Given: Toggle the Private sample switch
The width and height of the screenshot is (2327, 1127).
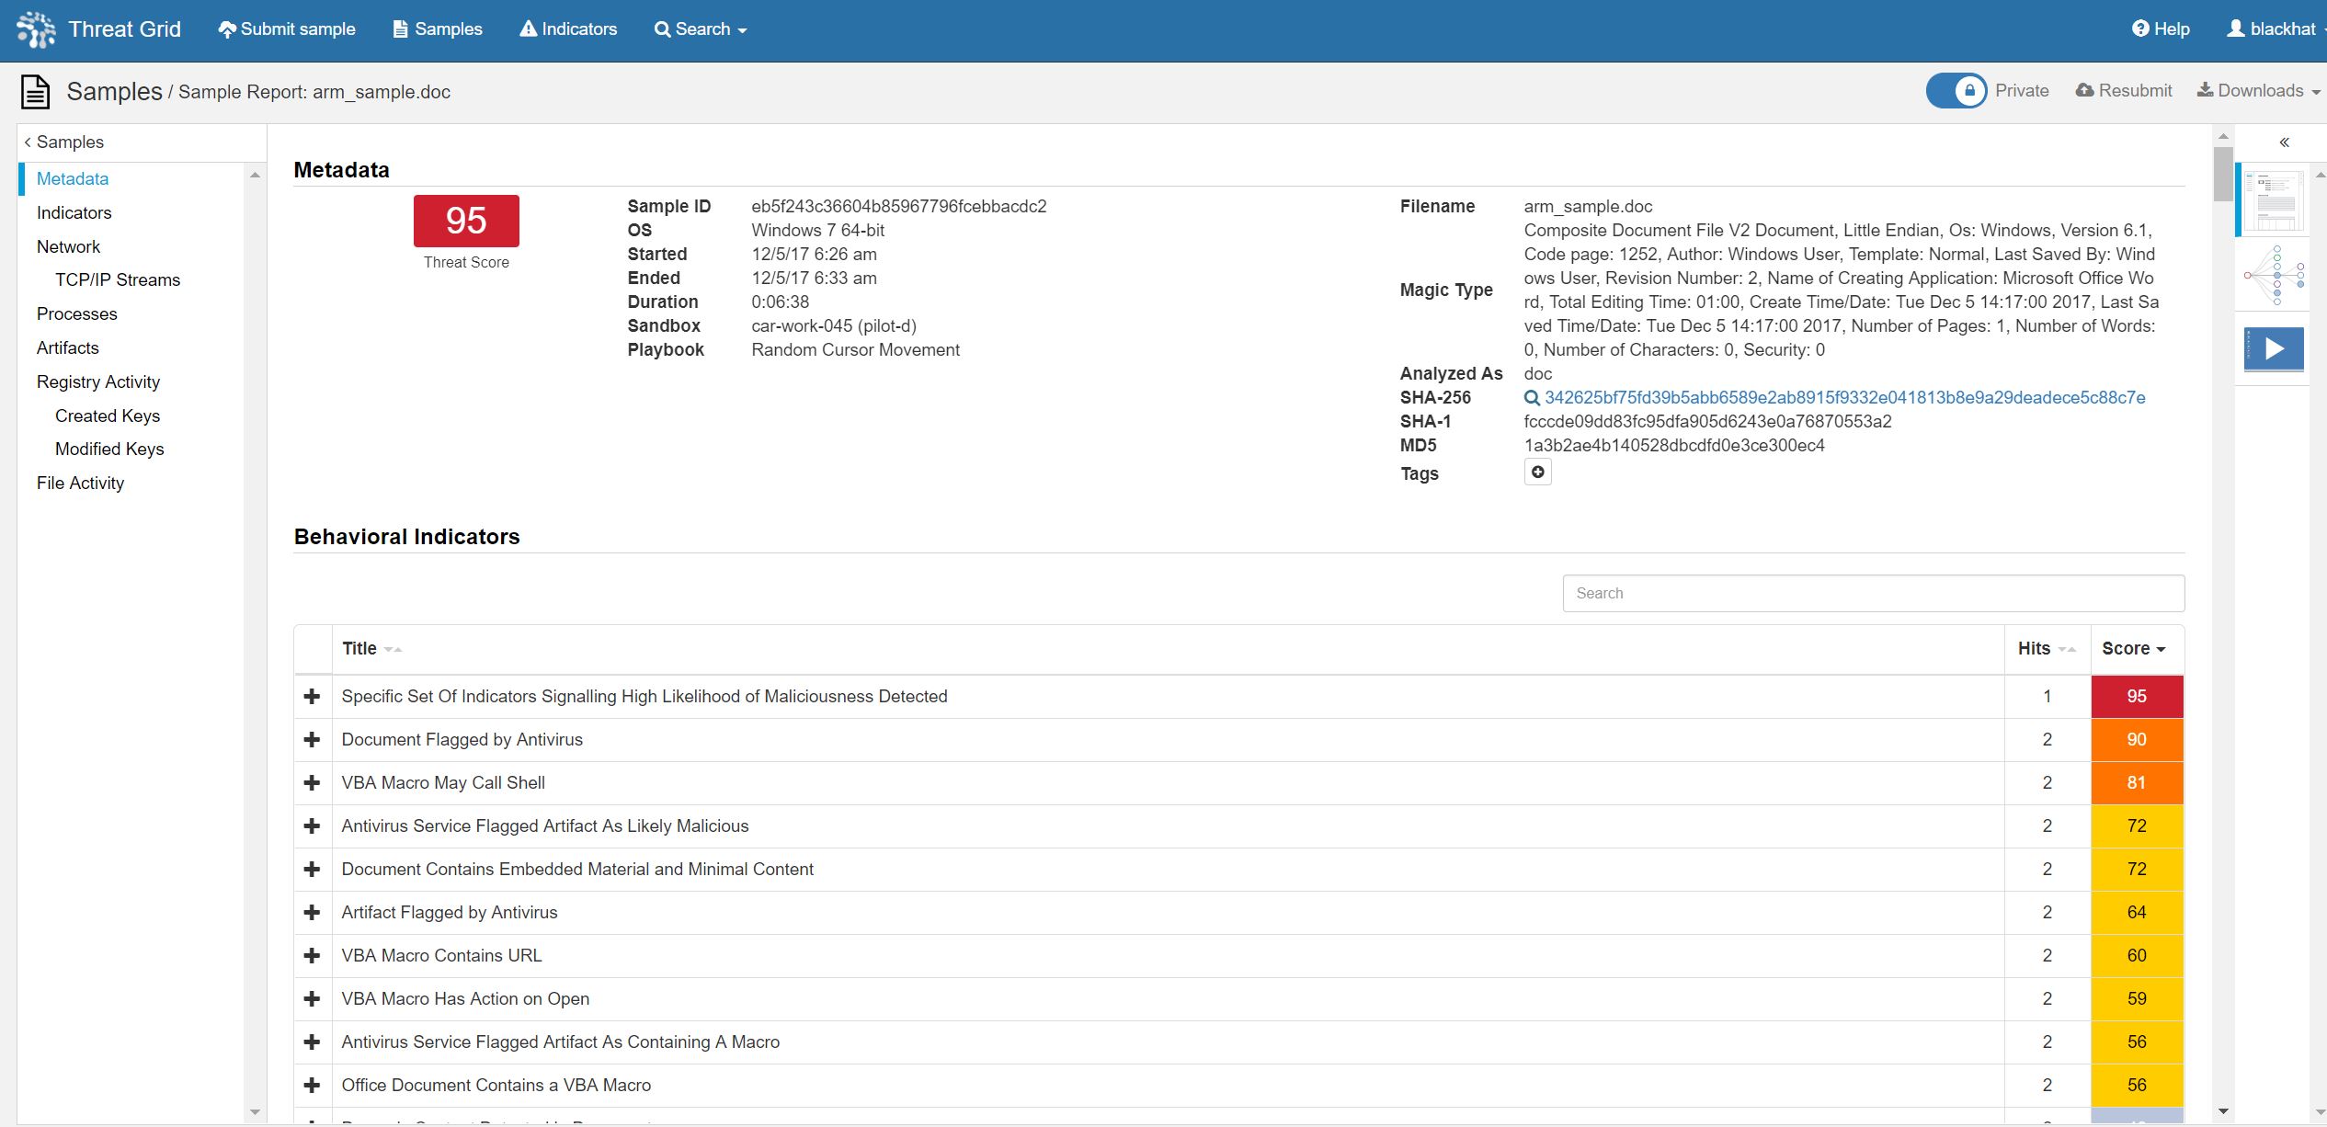Looking at the screenshot, I should (1956, 91).
